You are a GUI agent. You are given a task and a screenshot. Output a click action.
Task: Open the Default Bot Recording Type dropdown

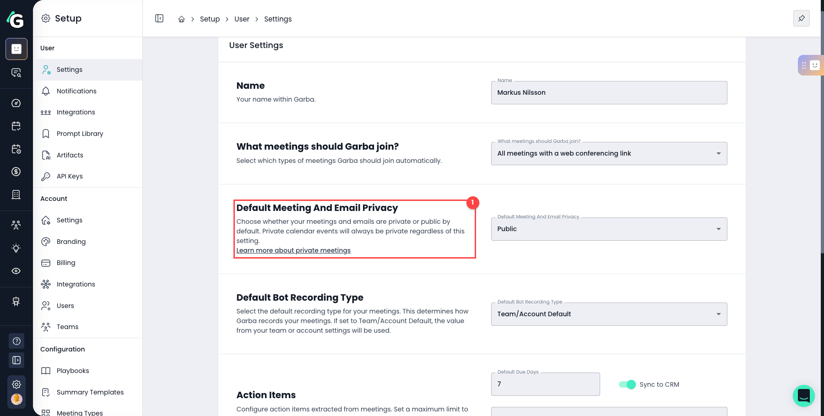pyautogui.click(x=609, y=314)
